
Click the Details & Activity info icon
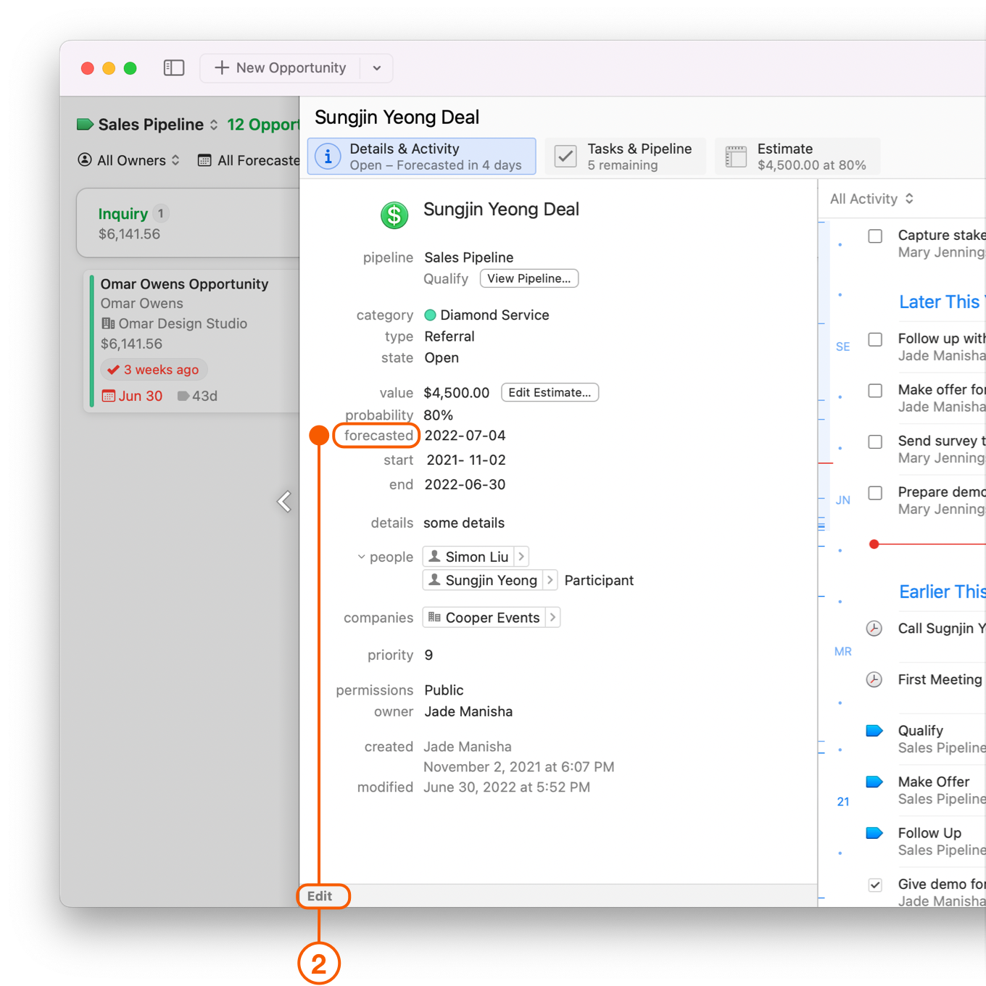pyautogui.click(x=328, y=157)
